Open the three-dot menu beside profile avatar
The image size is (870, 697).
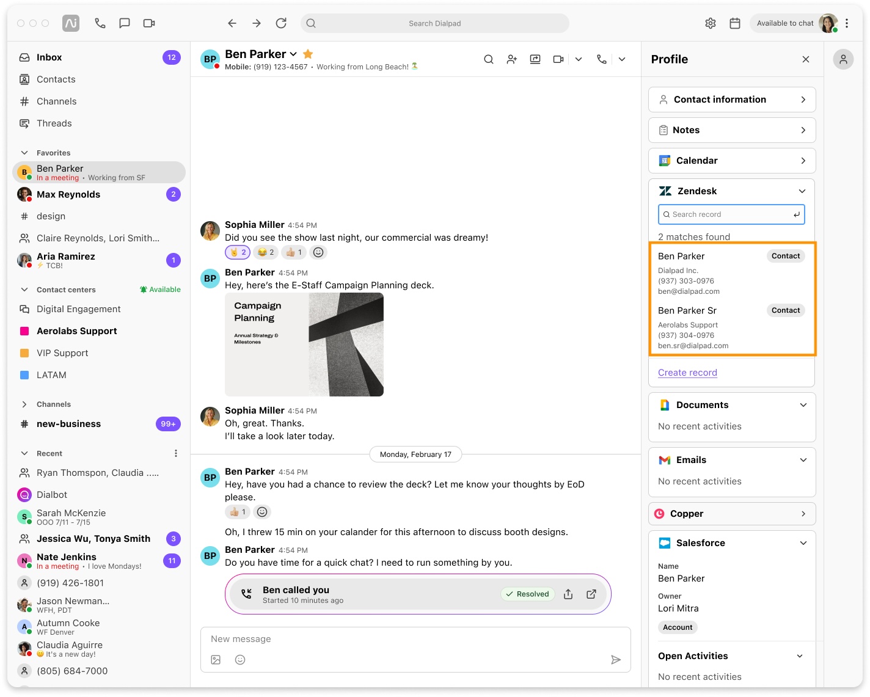click(x=847, y=23)
